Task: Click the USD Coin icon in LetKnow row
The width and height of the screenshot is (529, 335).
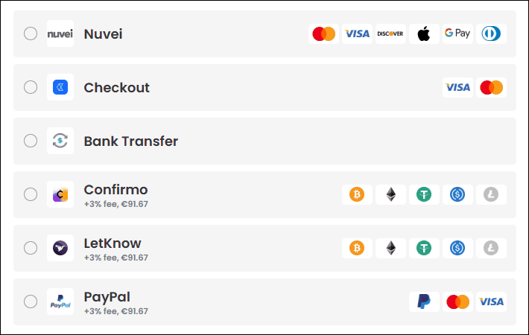Action: (x=457, y=248)
